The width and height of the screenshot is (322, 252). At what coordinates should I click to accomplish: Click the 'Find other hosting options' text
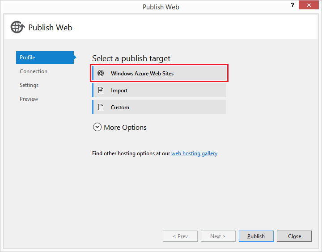[x=123, y=153]
